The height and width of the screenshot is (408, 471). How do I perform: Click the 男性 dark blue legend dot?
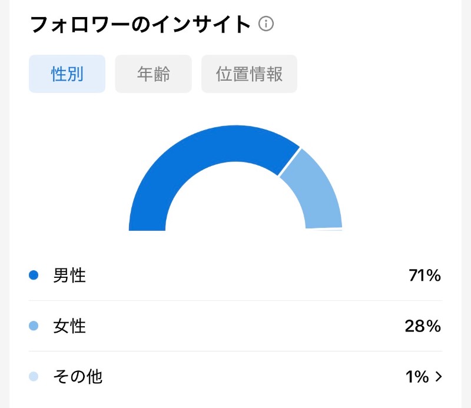(x=34, y=275)
